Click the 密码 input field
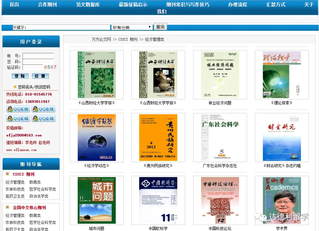319x231 pixels. (x=38, y=62)
